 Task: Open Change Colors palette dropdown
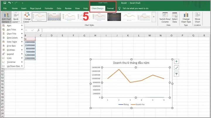[x=27, y=17]
